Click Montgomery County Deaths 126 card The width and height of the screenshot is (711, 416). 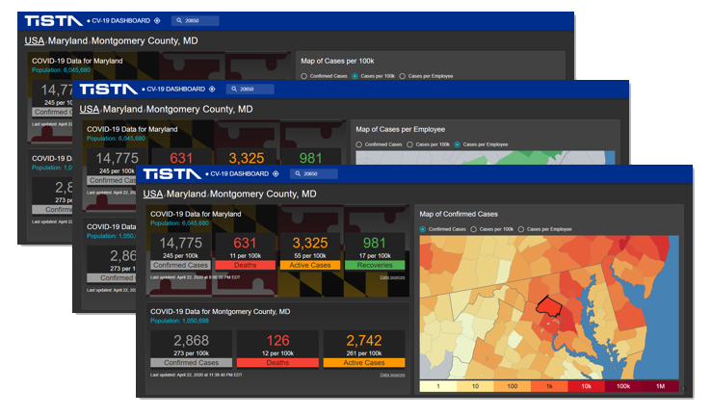tap(277, 349)
